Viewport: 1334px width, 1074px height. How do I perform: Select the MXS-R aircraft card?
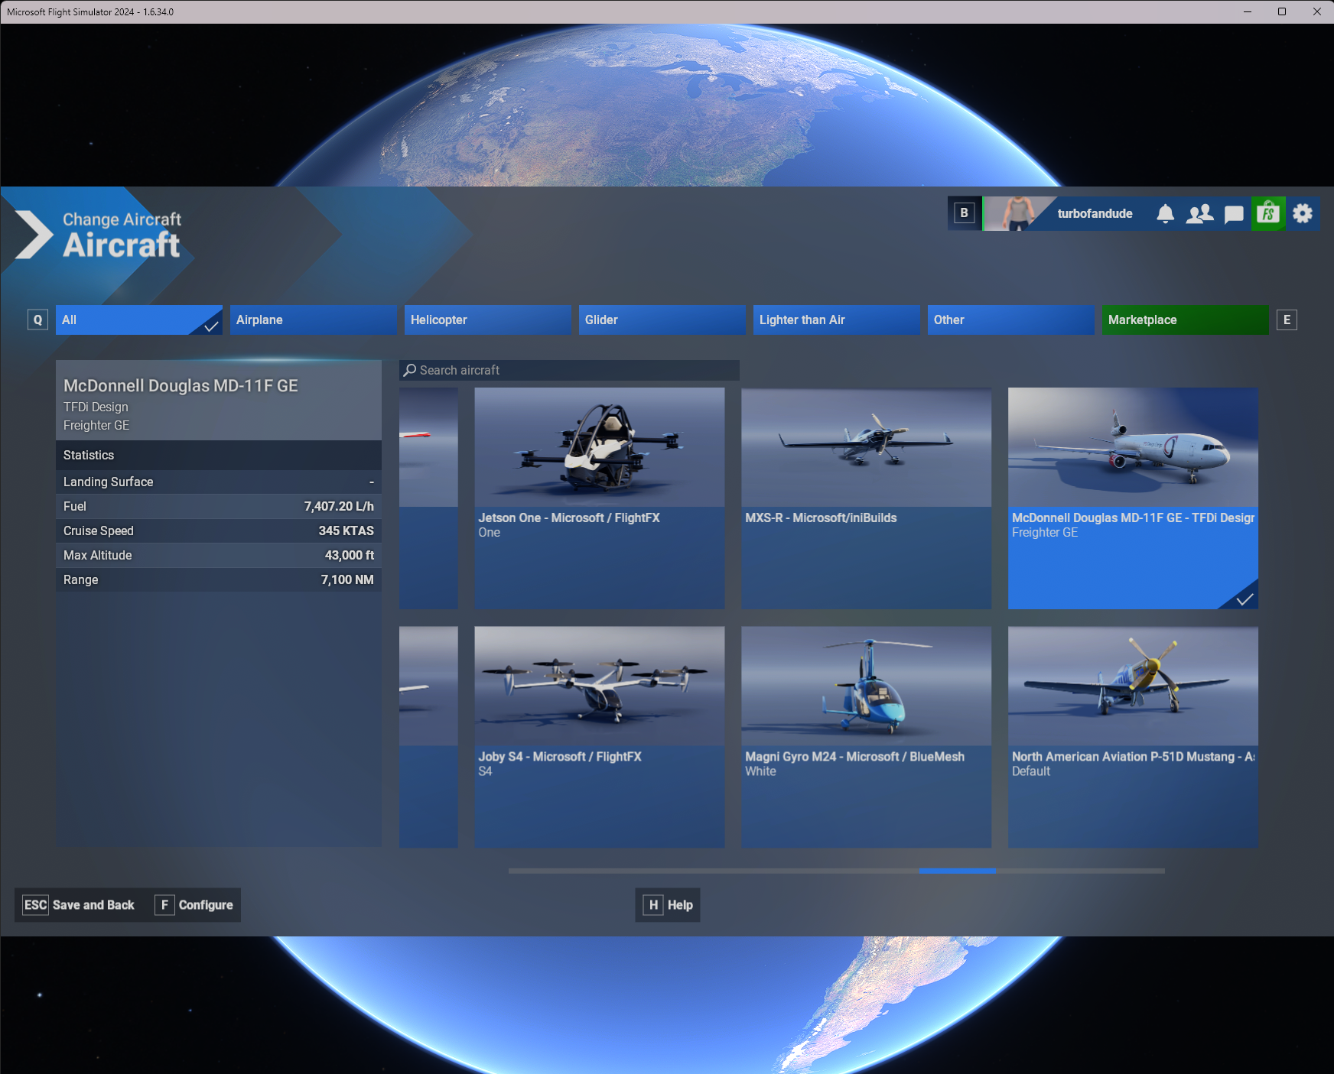coord(867,498)
